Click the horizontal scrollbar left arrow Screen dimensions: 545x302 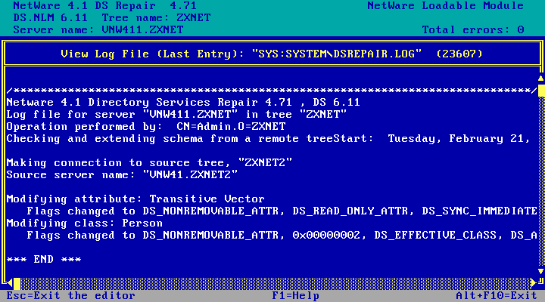coord(10,284)
